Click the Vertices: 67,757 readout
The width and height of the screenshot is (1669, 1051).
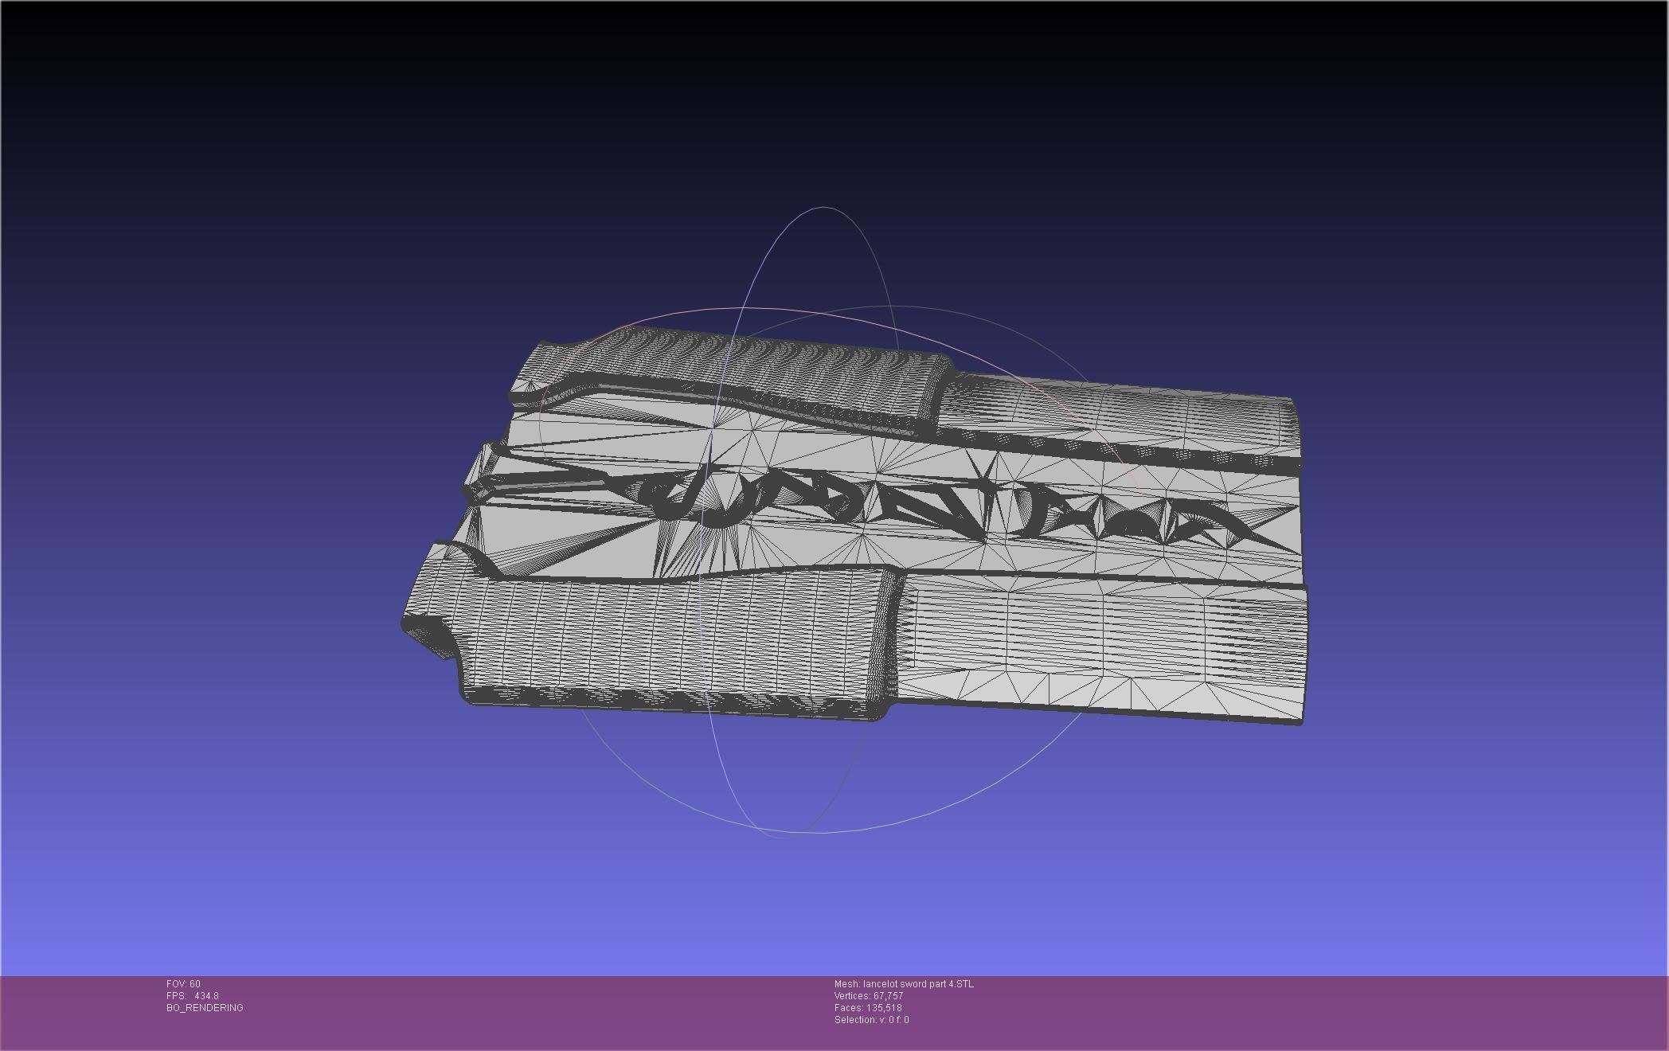pos(869,996)
